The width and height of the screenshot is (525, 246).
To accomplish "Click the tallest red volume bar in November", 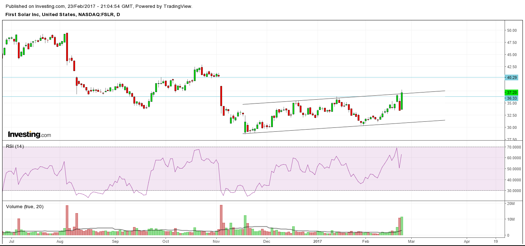I will click(x=221, y=220).
